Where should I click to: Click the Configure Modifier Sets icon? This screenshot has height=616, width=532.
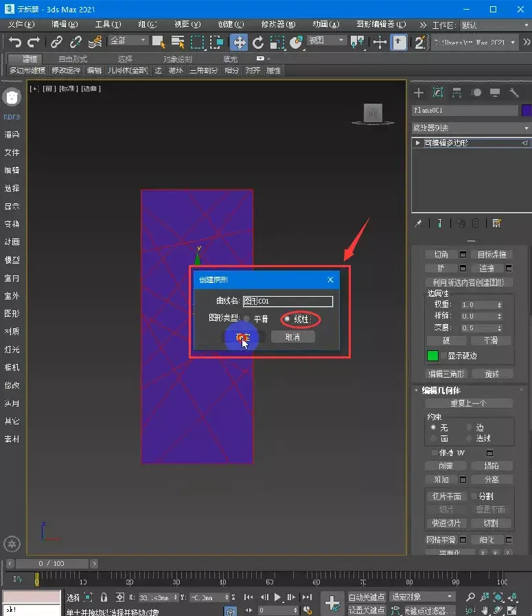[496, 223]
